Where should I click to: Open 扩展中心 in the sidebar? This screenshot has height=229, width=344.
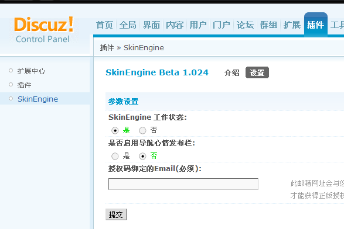(32, 71)
